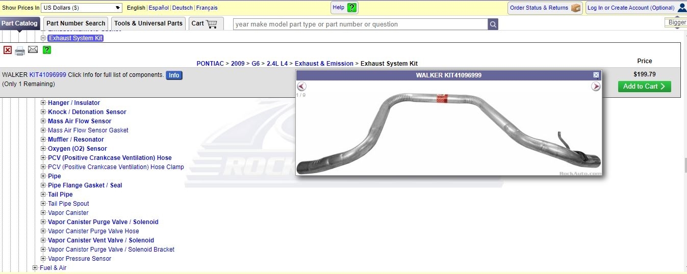Open the Vapor Canister category
This screenshot has height=274, width=687.
pos(68,213)
